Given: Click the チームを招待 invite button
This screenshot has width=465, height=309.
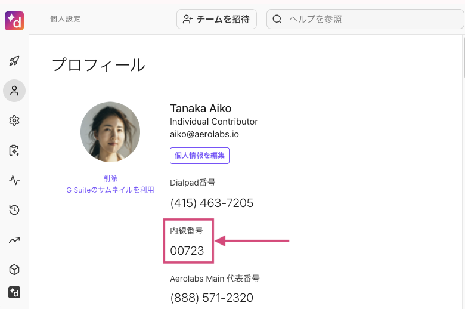Looking at the screenshot, I should (216, 19).
